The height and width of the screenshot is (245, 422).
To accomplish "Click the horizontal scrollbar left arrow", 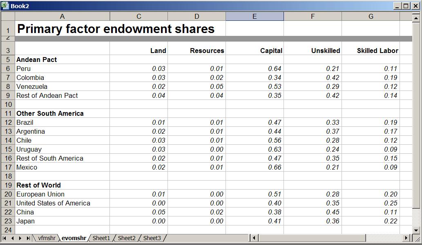I will pyautogui.click(x=254, y=238).
